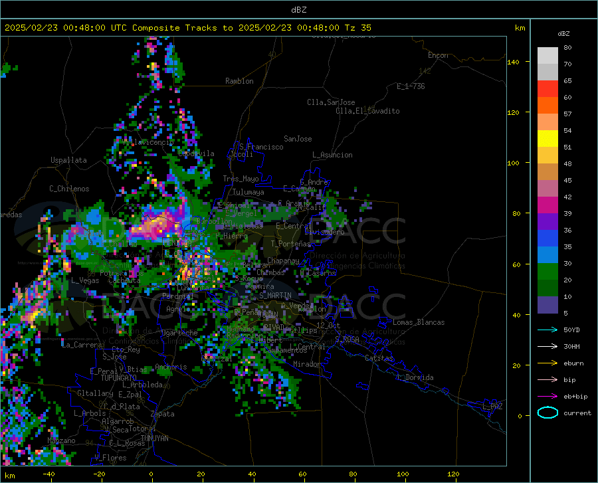Image resolution: width=598 pixels, height=483 pixels.
Task: Click the blue 36 dBZ color swatch
Action: coord(548,239)
